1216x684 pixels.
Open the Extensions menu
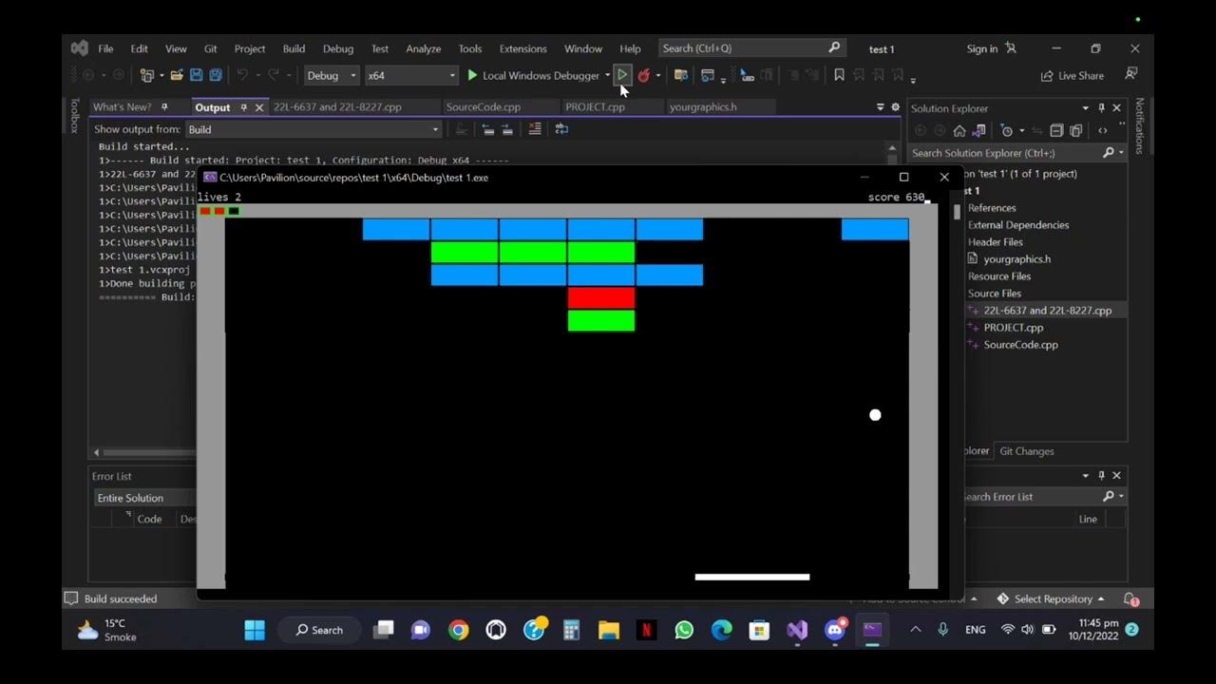pos(522,48)
